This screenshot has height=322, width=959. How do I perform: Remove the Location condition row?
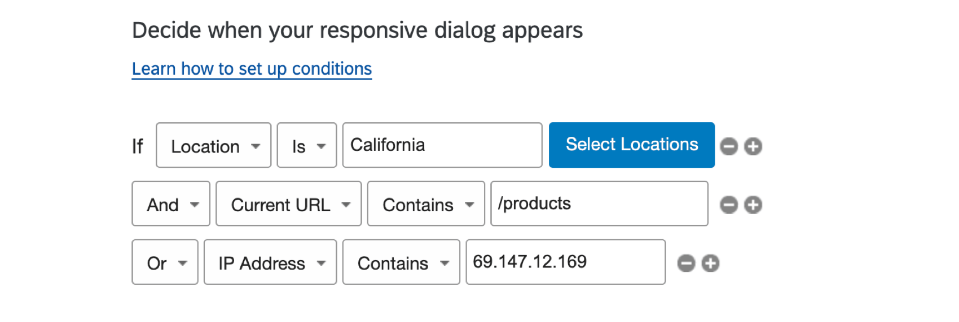729,146
